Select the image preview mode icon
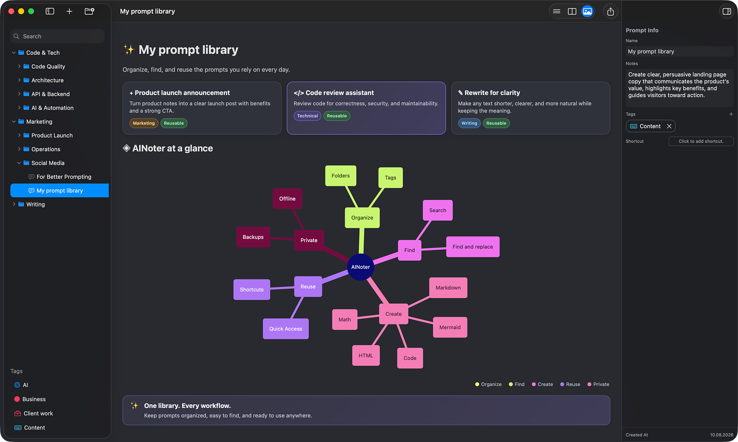The height and width of the screenshot is (442, 738). pos(587,12)
